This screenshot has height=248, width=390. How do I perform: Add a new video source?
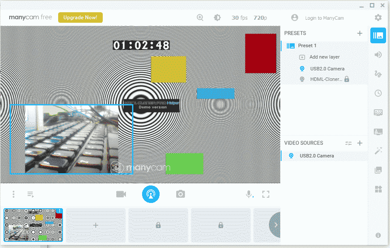(x=360, y=143)
